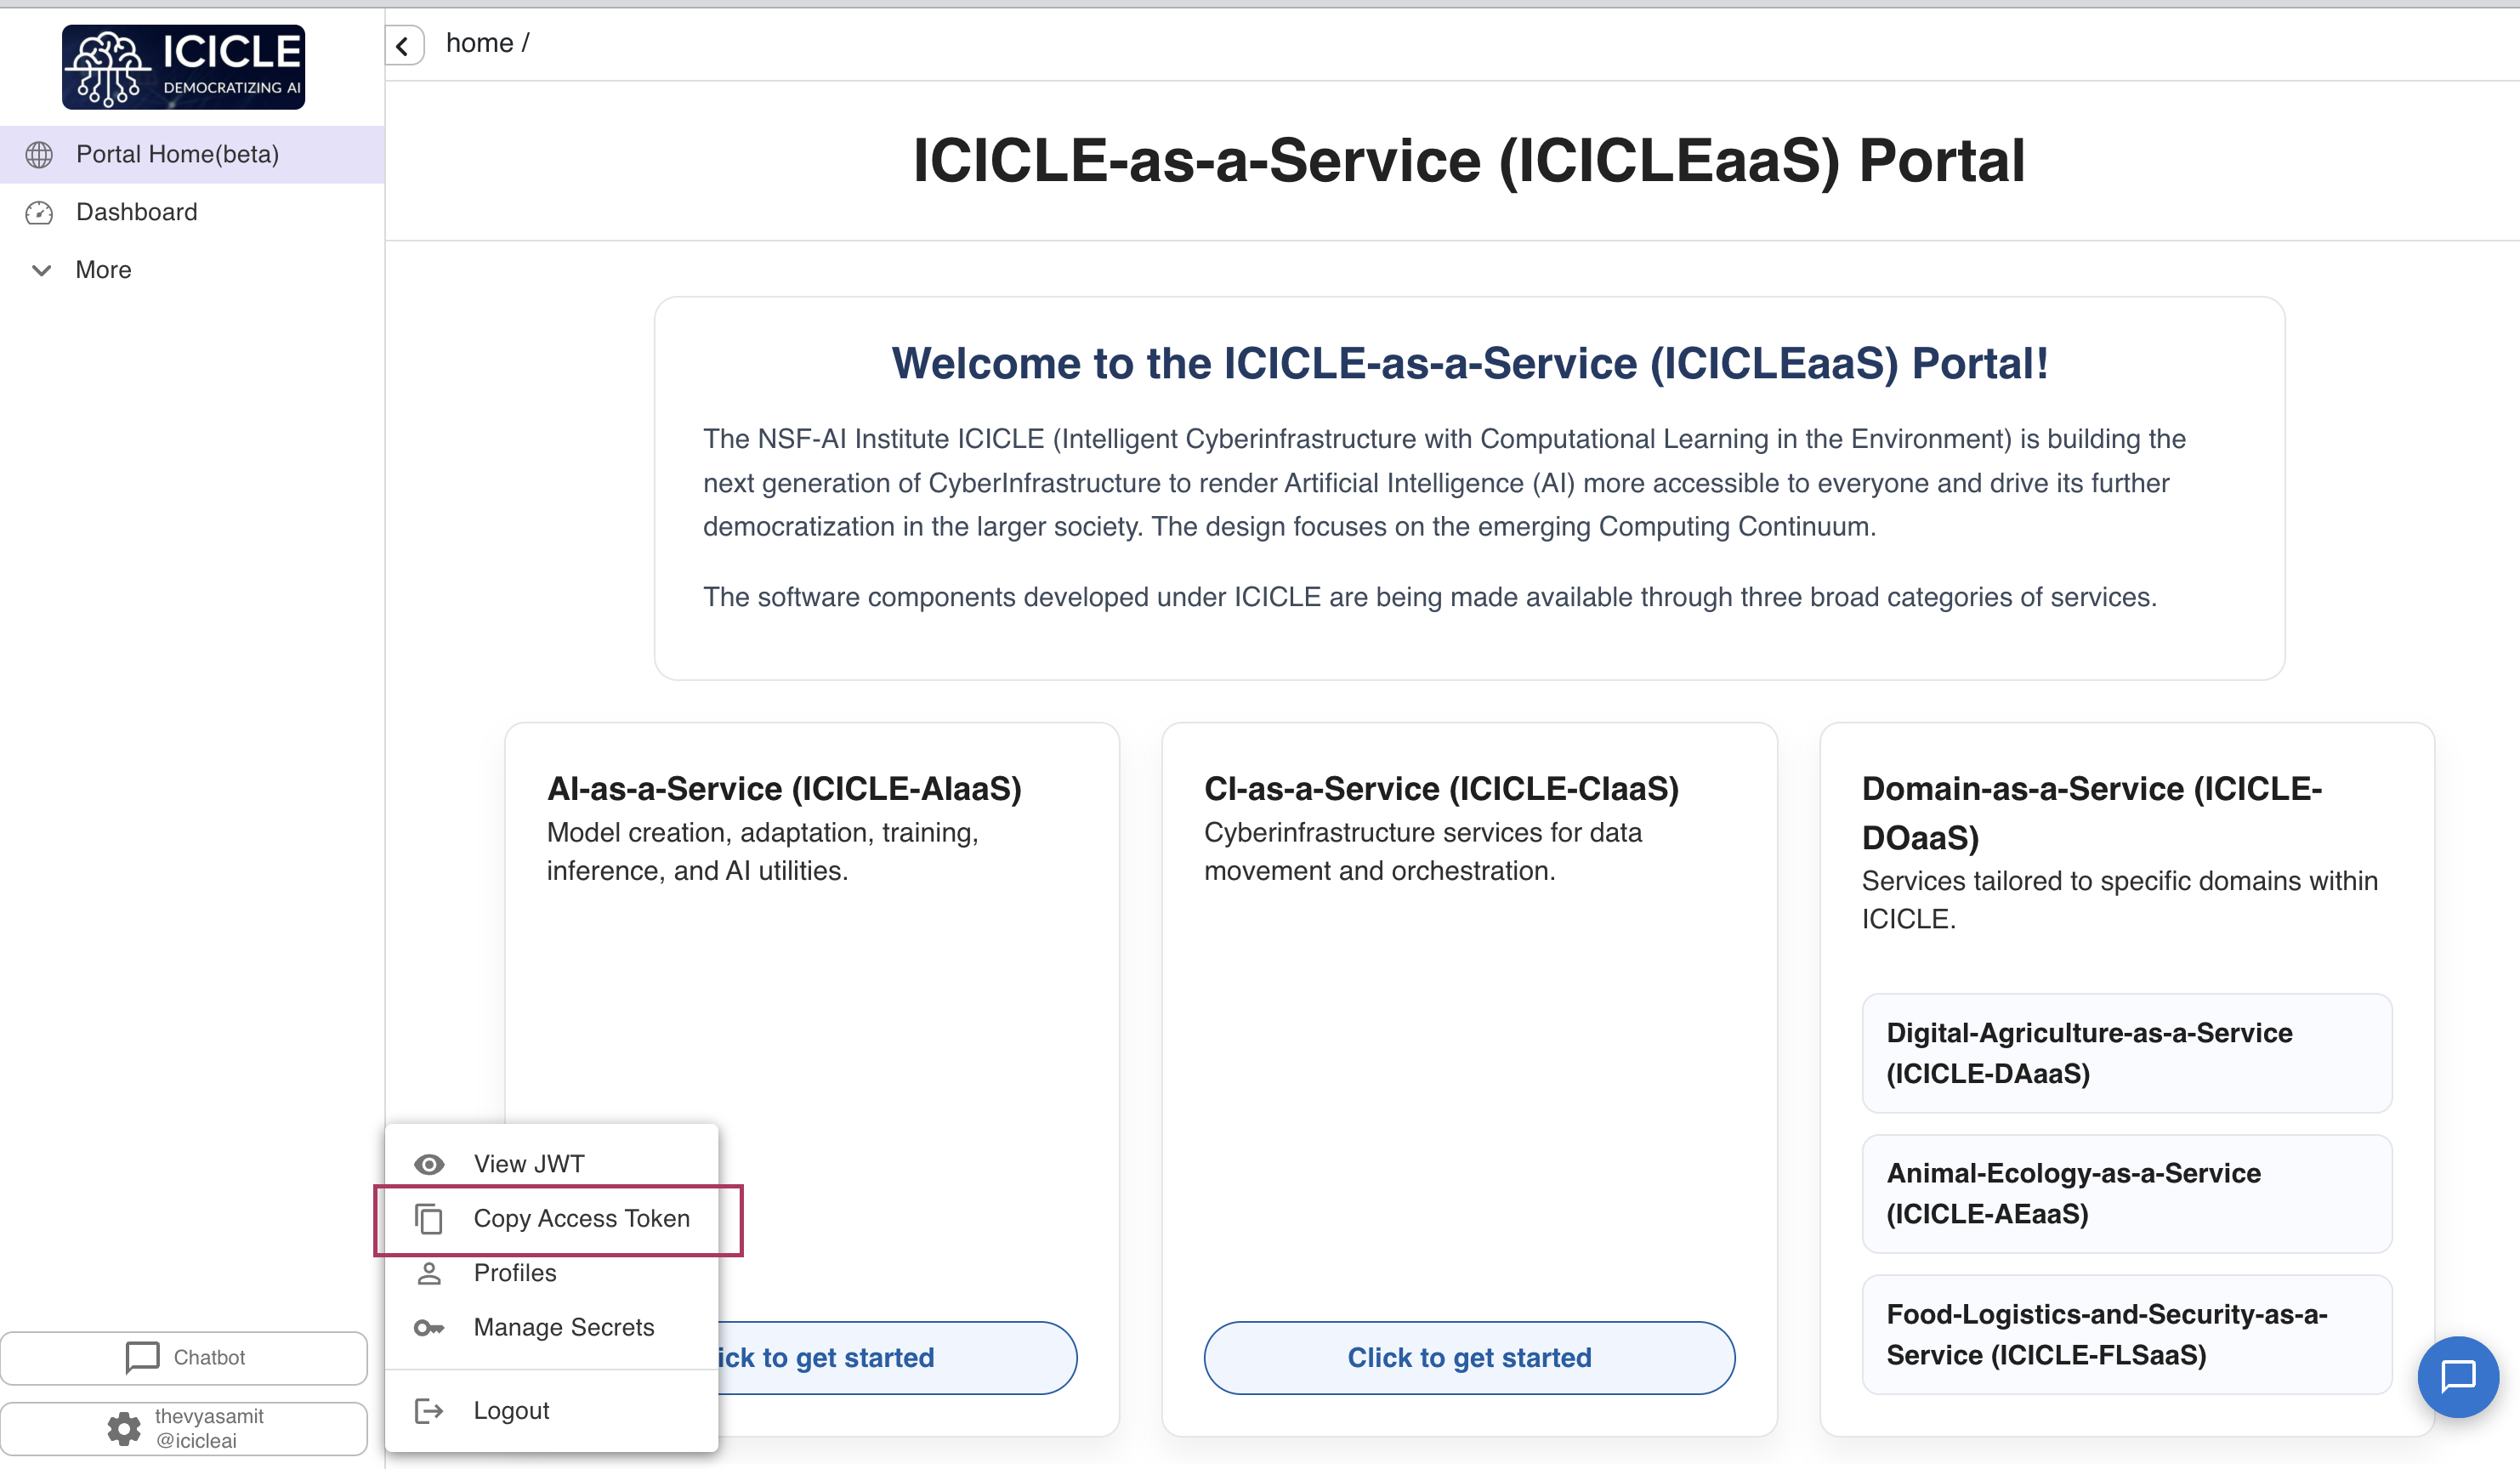Go to the Dashboard page
The image size is (2520, 1469).
pos(192,213)
